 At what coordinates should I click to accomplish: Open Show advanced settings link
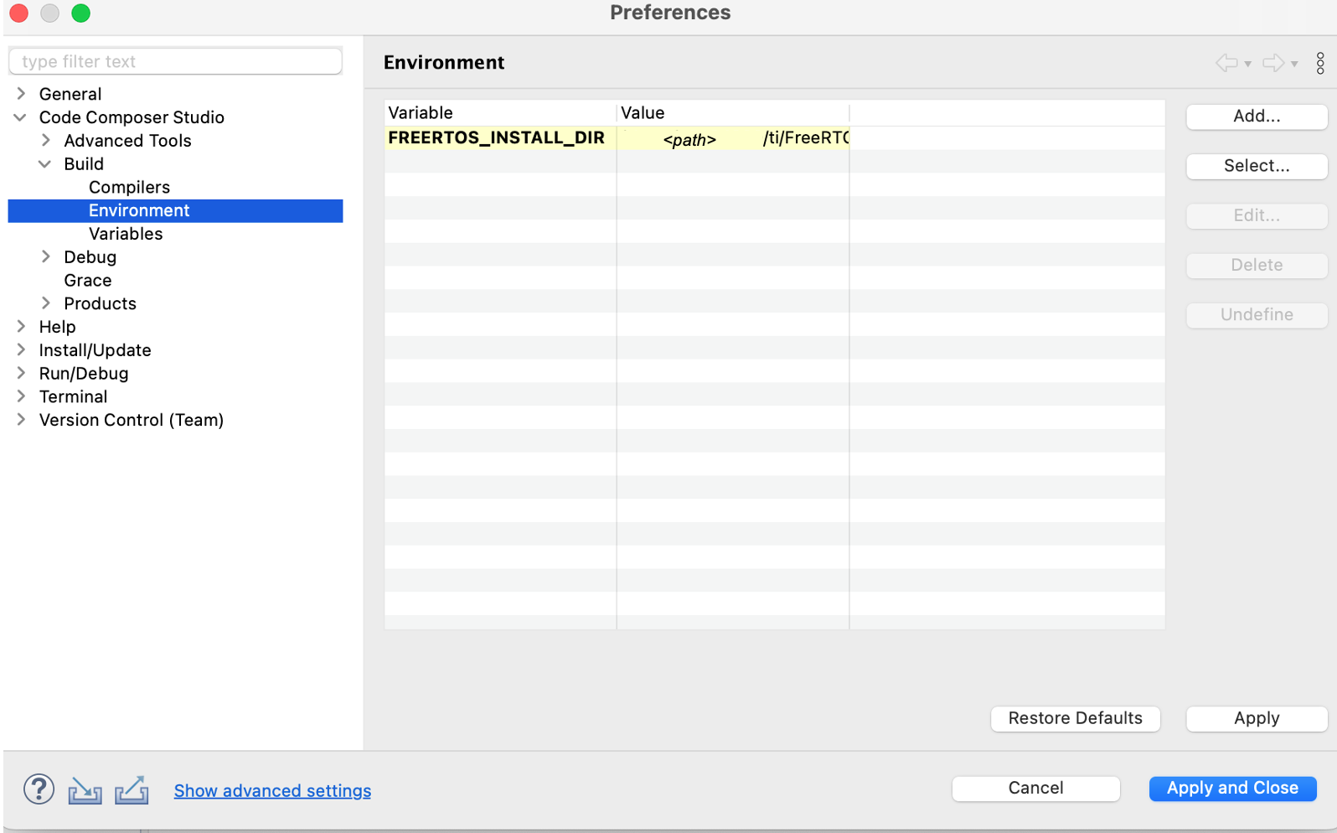[x=272, y=791]
